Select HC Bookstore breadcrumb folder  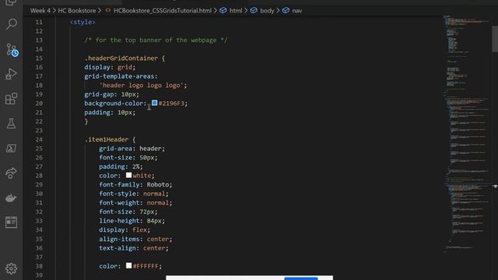[x=76, y=10]
